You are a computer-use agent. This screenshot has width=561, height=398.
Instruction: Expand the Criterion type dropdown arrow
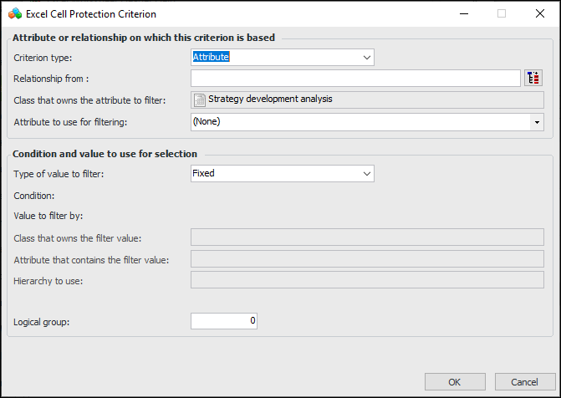pyautogui.click(x=366, y=57)
